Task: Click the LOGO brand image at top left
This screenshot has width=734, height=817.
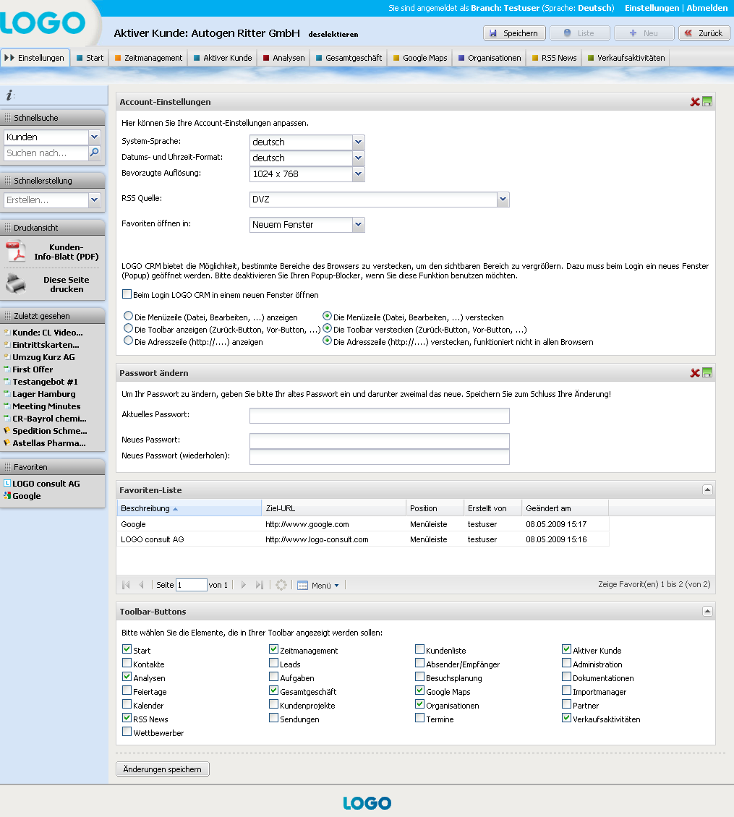Action: [43, 22]
